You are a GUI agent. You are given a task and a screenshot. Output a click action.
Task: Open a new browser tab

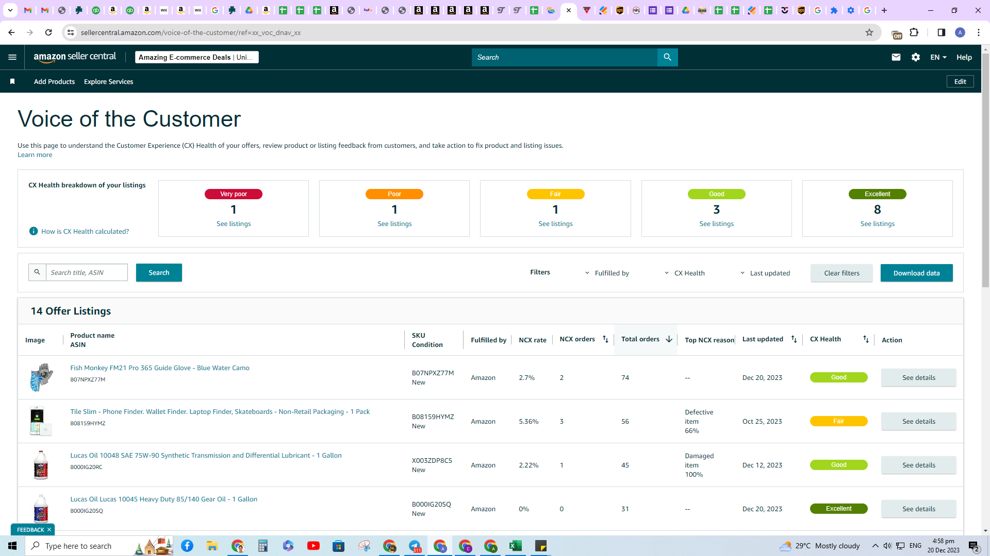[884, 10]
